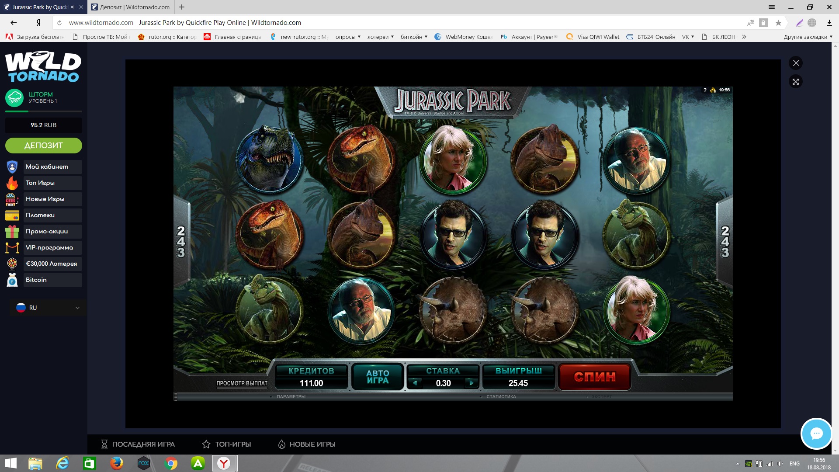This screenshot has width=839, height=472.
Task: Open the live chat bubble
Action: [816, 434]
